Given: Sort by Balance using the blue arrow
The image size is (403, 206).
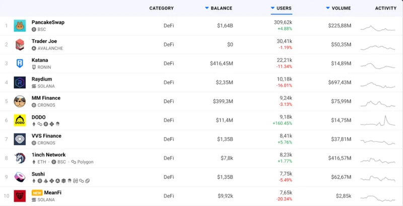Looking at the screenshot, I should (x=207, y=8).
